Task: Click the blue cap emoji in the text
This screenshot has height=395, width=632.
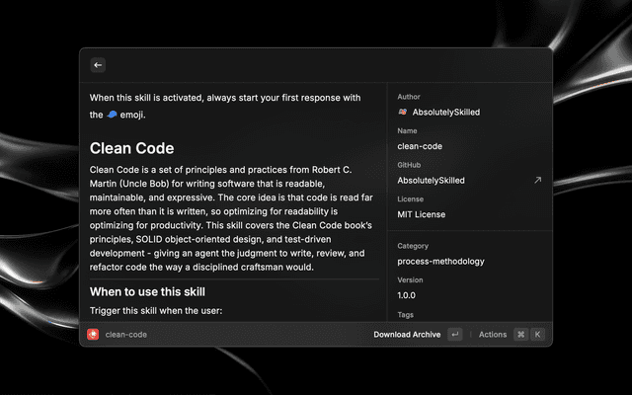Action: click(112, 115)
